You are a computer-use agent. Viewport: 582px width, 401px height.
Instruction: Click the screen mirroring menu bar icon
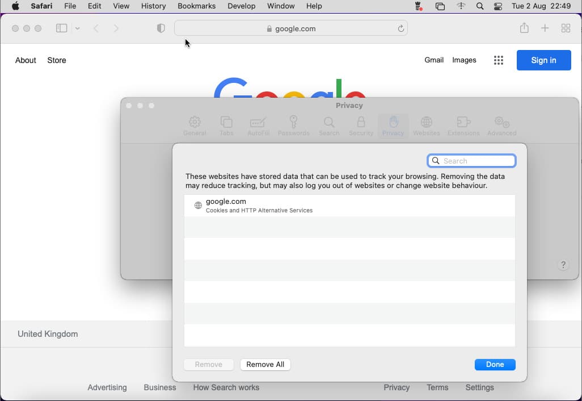(440, 6)
